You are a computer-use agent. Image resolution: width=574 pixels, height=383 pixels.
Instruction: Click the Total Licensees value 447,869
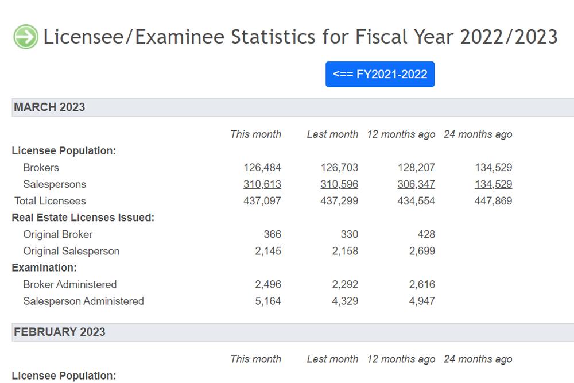coord(493,200)
